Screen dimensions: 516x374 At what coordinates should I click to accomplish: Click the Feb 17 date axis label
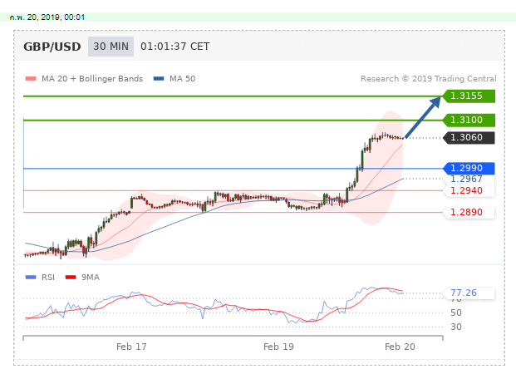pyautogui.click(x=131, y=347)
